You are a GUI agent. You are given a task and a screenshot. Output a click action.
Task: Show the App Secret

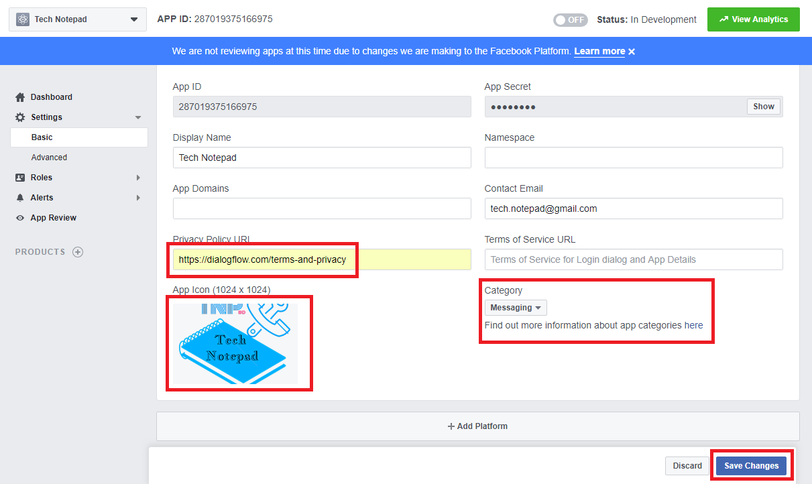tap(764, 107)
